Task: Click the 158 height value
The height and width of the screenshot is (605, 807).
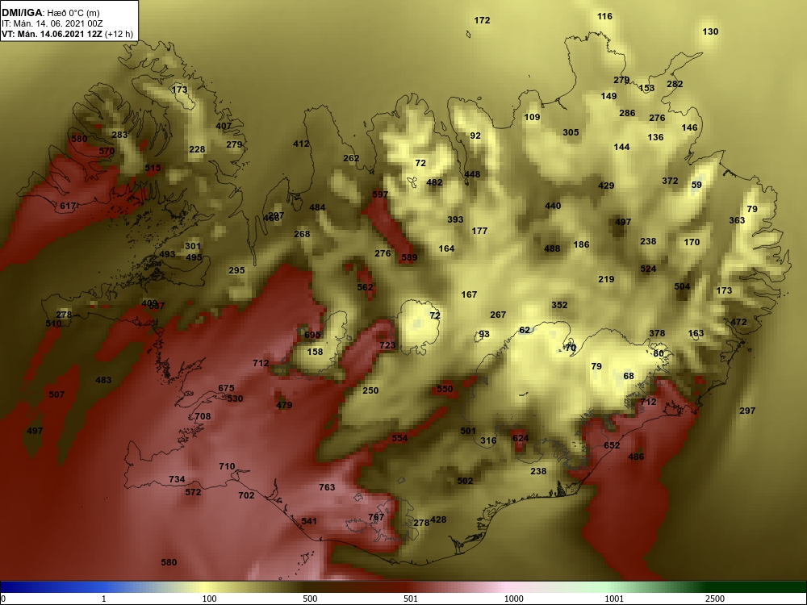Action: (315, 352)
